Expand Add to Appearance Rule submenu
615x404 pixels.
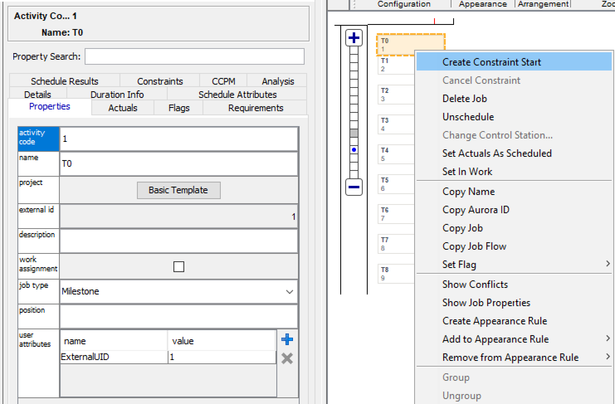[x=514, y=339]
